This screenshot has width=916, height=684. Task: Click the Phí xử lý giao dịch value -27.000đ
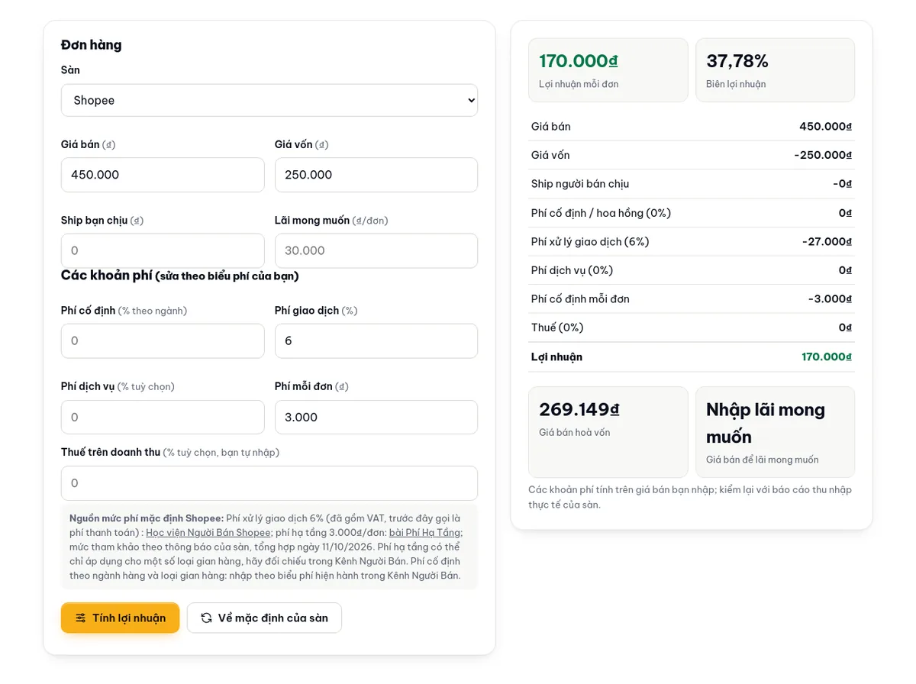[827, 242]
